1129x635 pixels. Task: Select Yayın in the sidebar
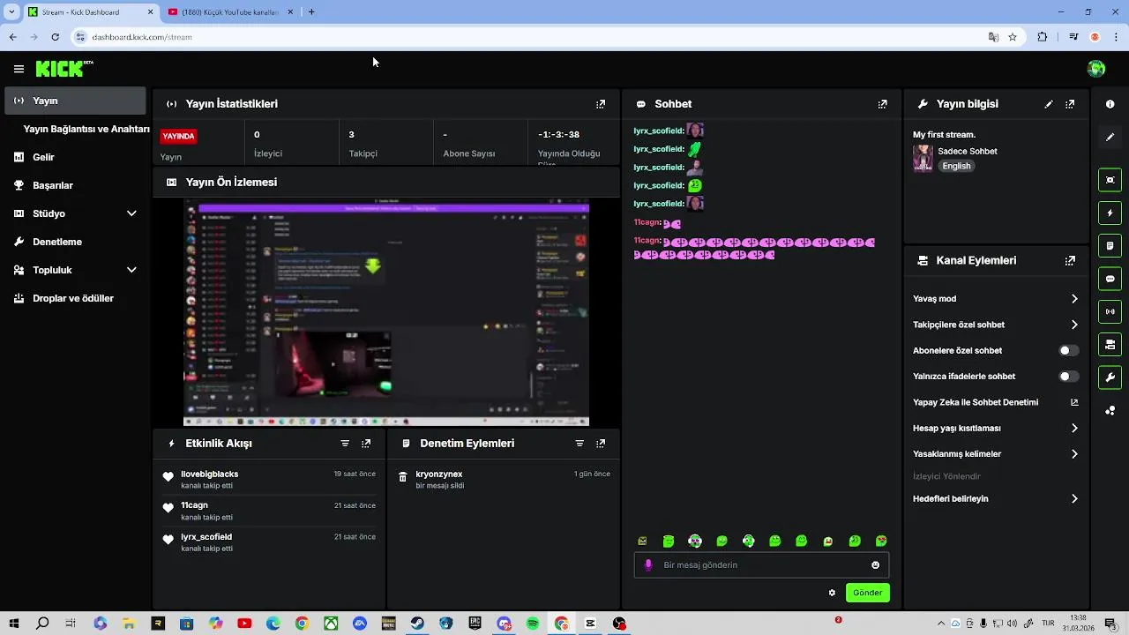[75, 101]
